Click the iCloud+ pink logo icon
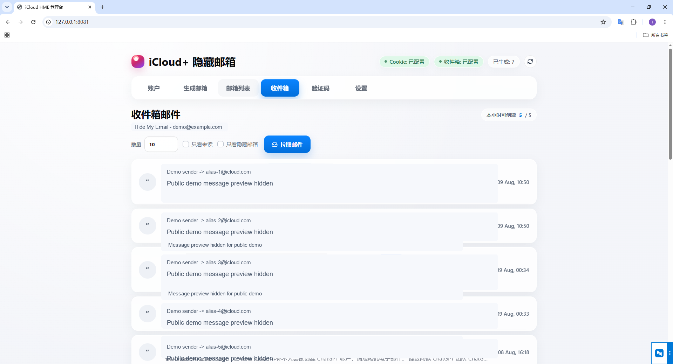Viewport: 673px width, 364px height. [138, 62]
